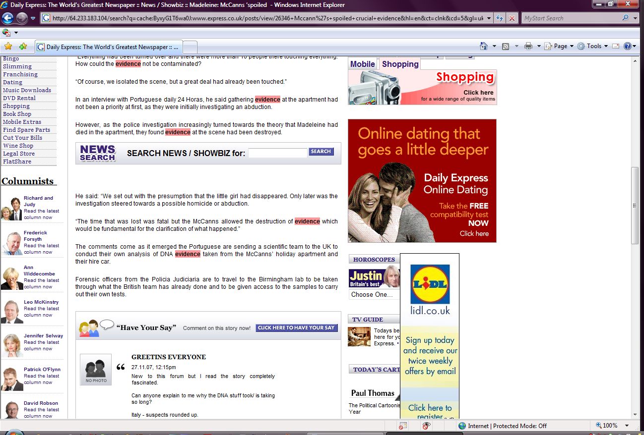The image size is (644, 435).
Task: Click the magnifier search icon
Action: coord(625,18)
